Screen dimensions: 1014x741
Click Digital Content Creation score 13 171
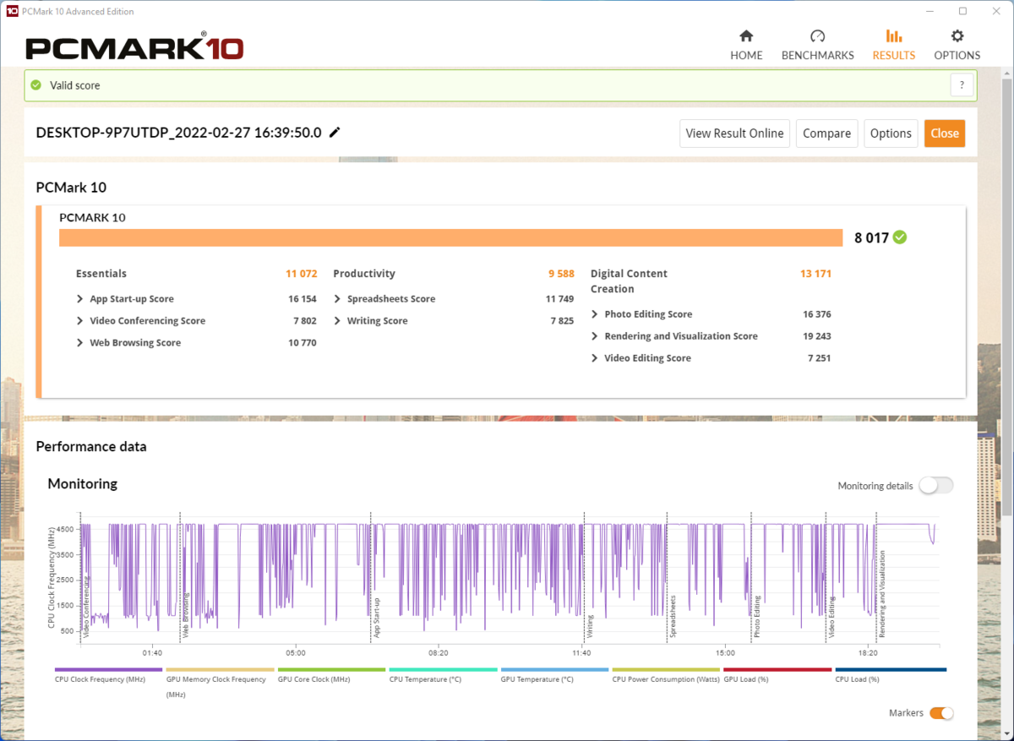(x=815, y=274)
